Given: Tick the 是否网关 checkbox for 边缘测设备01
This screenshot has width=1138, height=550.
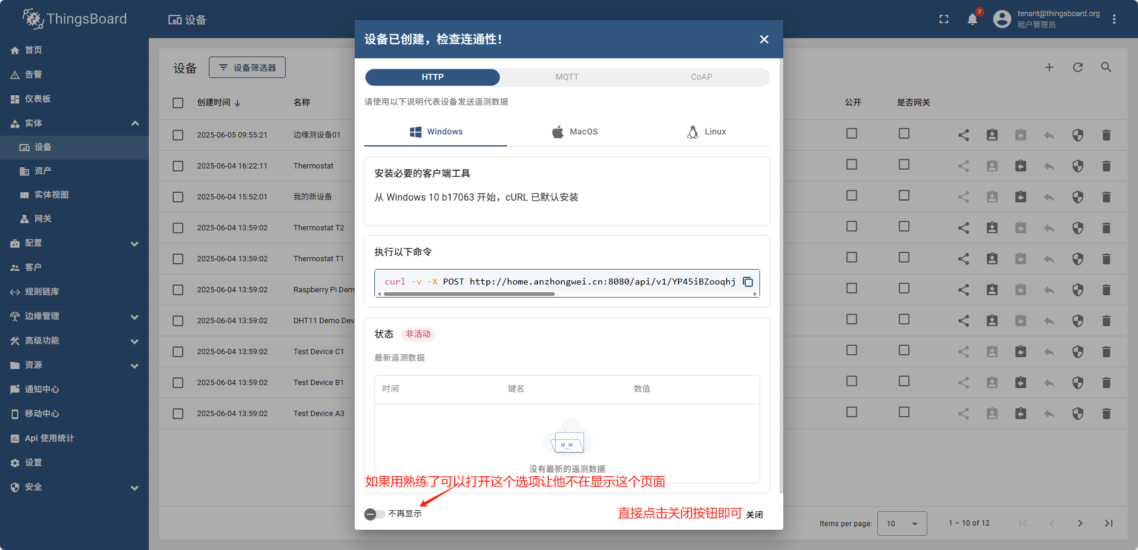Looking at the screenshot, I should click(x=903, y=134).
